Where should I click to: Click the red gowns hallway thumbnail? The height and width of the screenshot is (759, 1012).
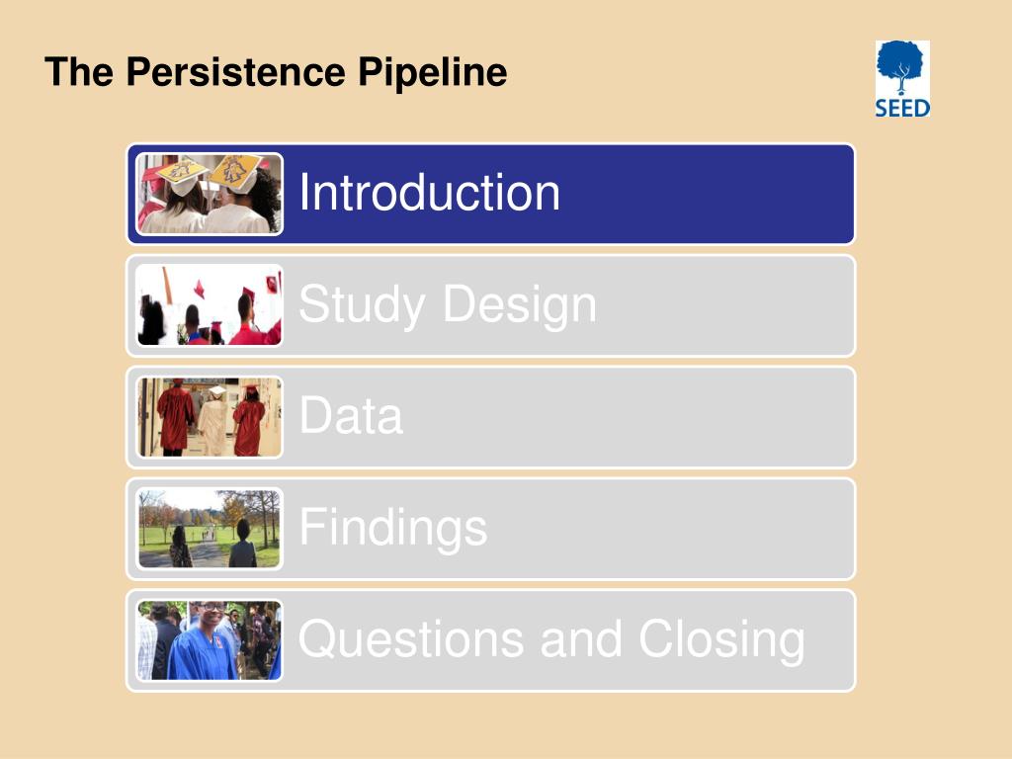pos(210,417)
